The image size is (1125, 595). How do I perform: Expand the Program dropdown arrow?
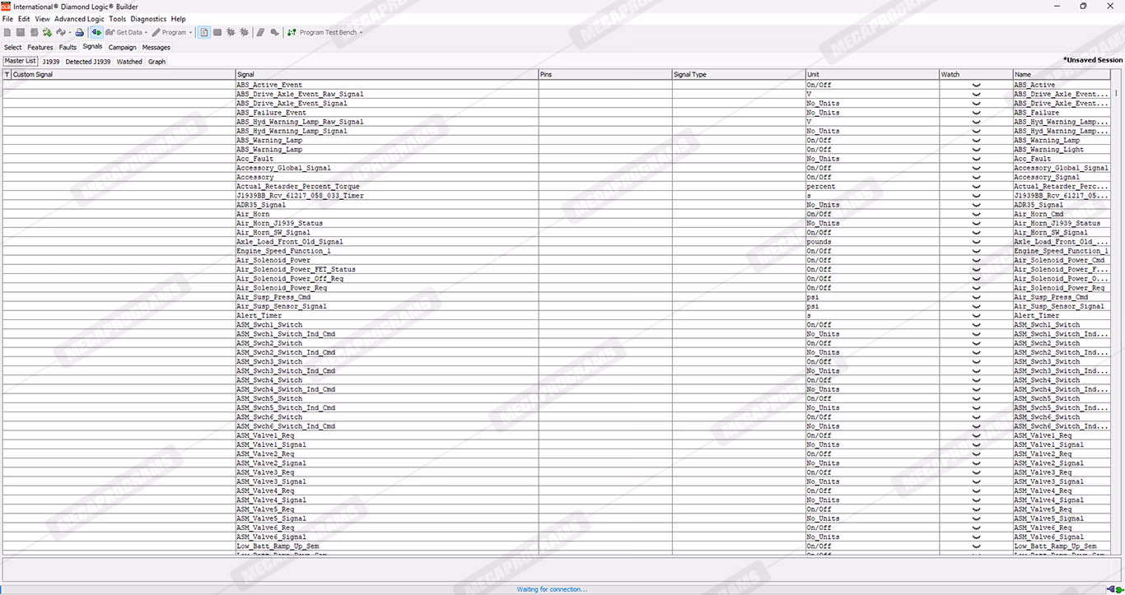[x=190, y=33]
